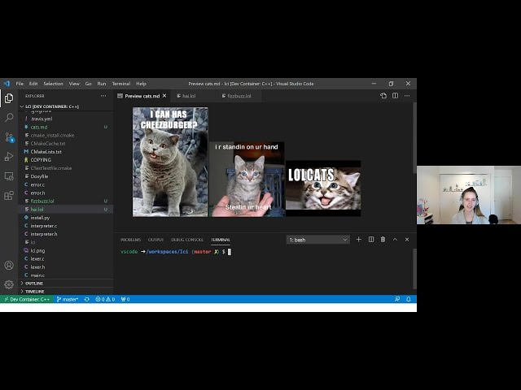Open the View menu
The width and height of the screenshot is (521, 390).
74,84
